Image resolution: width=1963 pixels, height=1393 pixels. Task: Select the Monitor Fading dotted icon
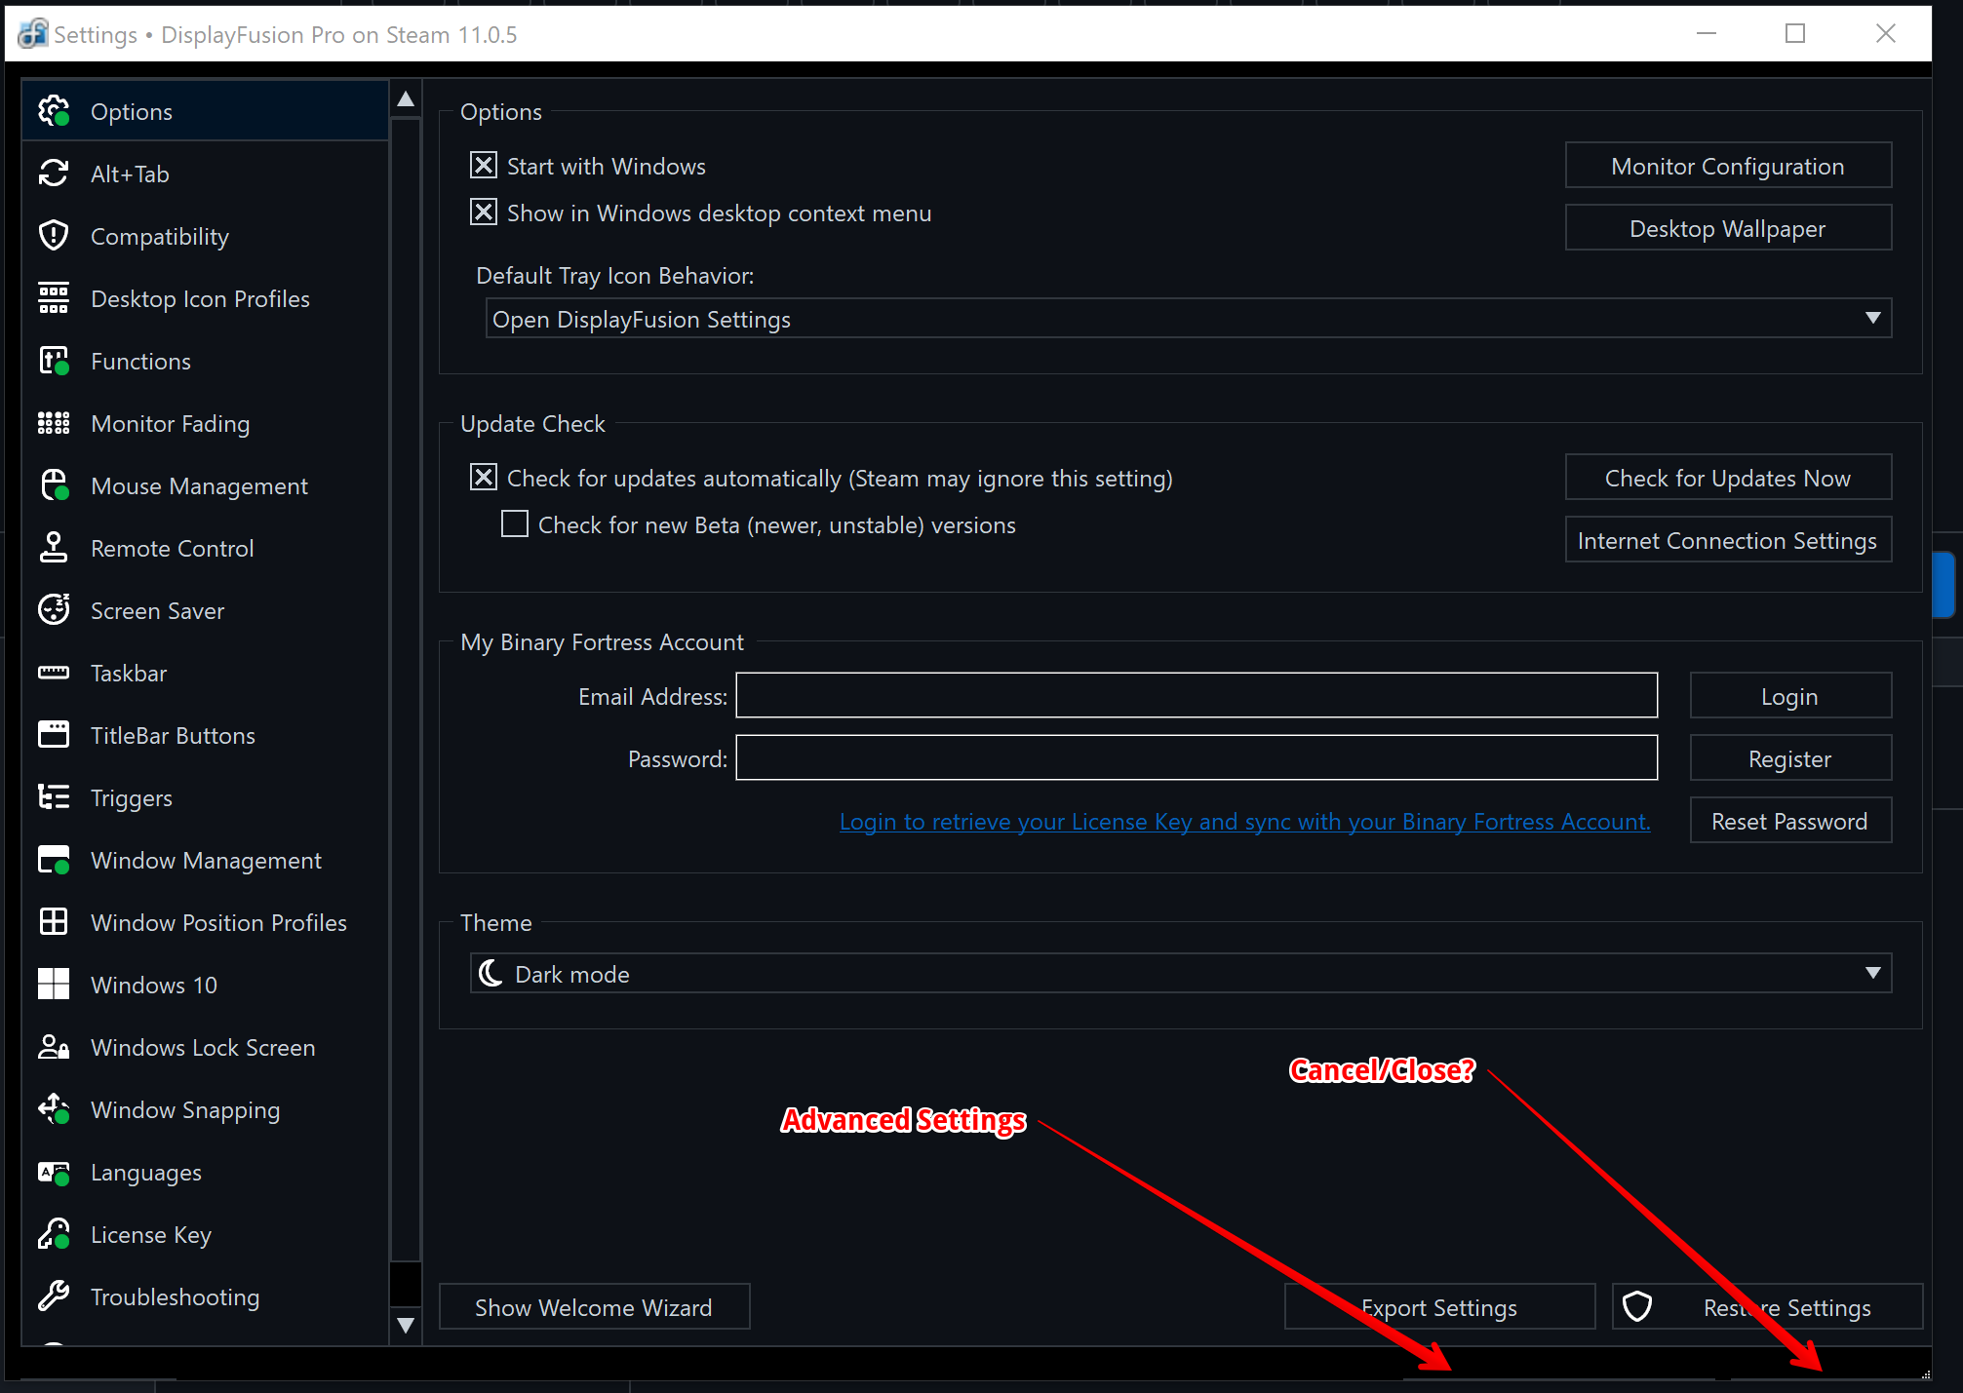(54, 423)
